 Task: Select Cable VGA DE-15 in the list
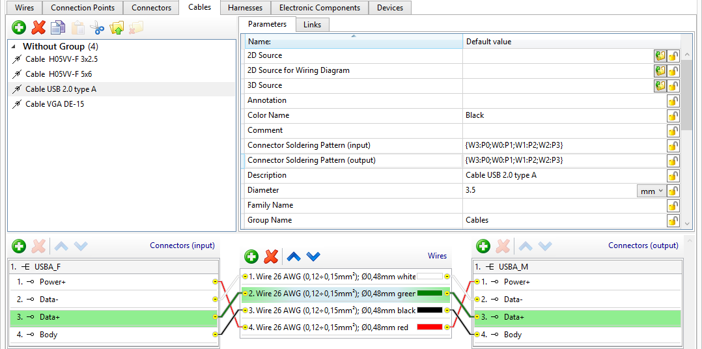tap(55, 104)
